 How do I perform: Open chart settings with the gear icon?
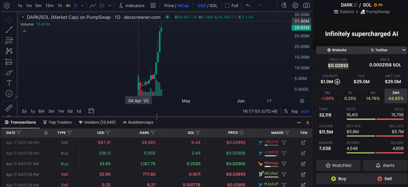coord(295,5)
